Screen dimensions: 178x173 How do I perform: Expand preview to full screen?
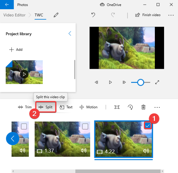click(157, 82)
